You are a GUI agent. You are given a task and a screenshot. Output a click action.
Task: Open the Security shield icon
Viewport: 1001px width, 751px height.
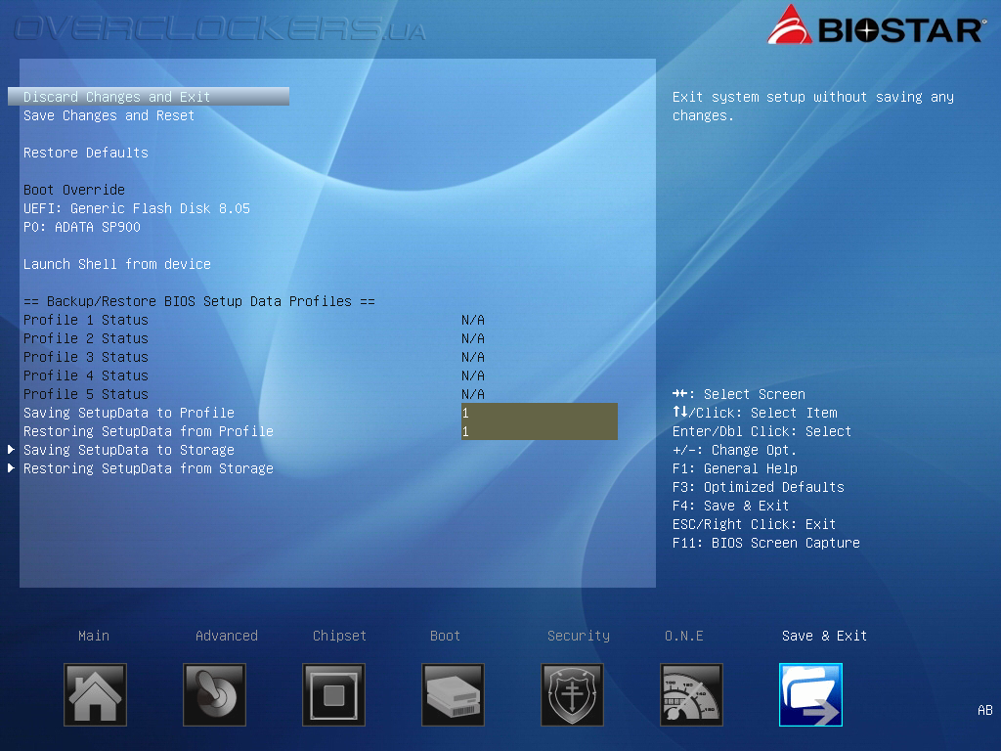572,695
